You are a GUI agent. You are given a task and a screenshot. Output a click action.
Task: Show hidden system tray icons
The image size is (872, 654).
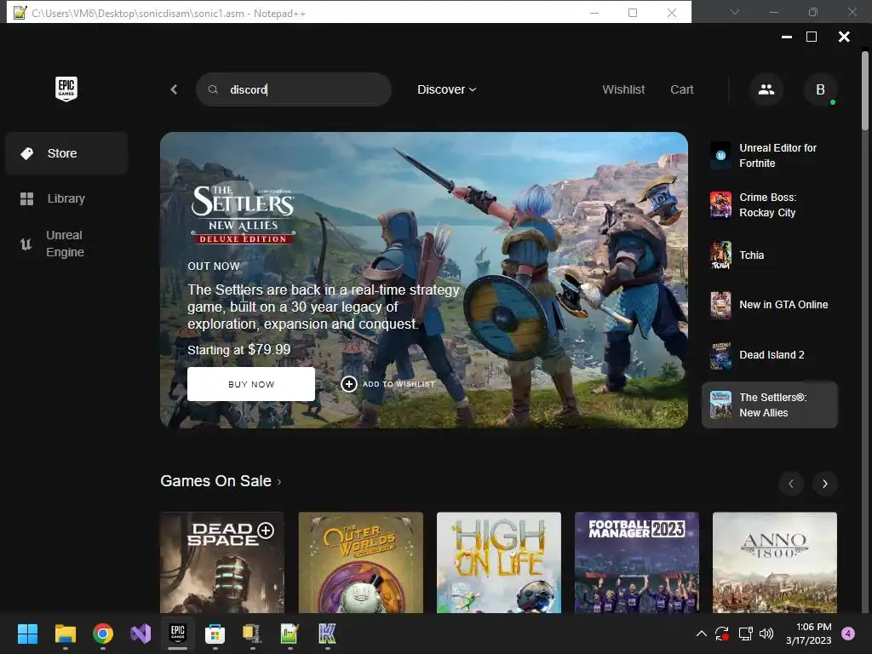[702, 634]
